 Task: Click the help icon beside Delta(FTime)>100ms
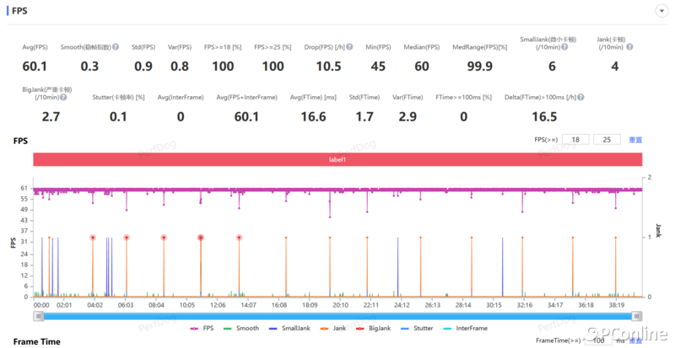pos(580,98)
